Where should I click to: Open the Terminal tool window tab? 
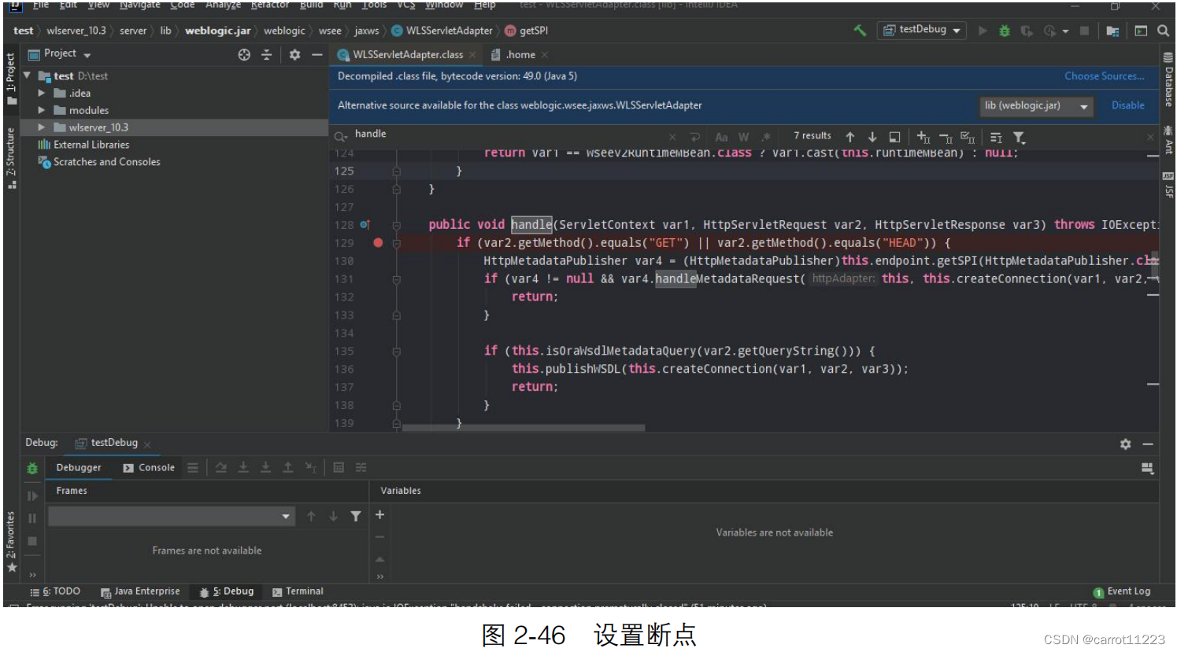(x=298, y=591)
